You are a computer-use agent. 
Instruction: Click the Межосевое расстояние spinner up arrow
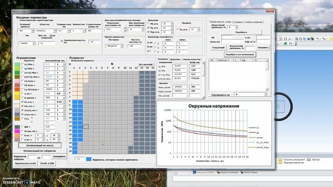125,28
